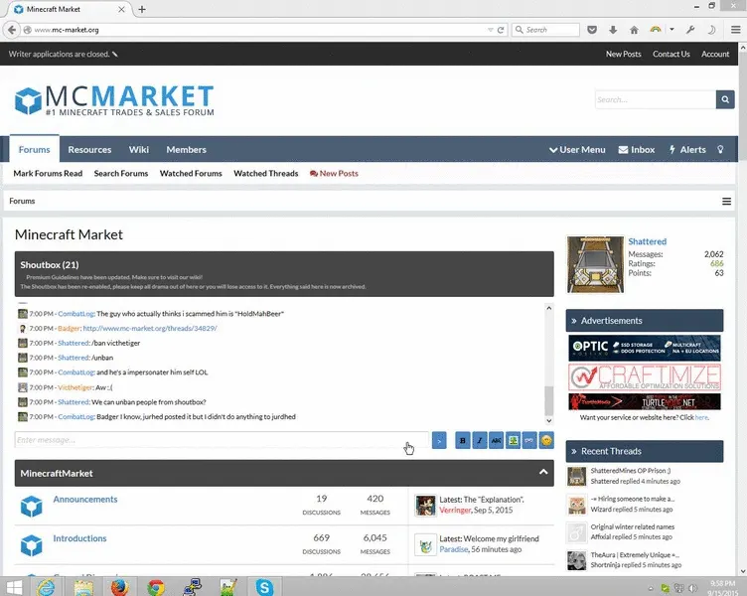Click the shoutbox scroll up arrow
Viewport: 747px width, 596px height.
pyautogui.click(x=548, y=308)
